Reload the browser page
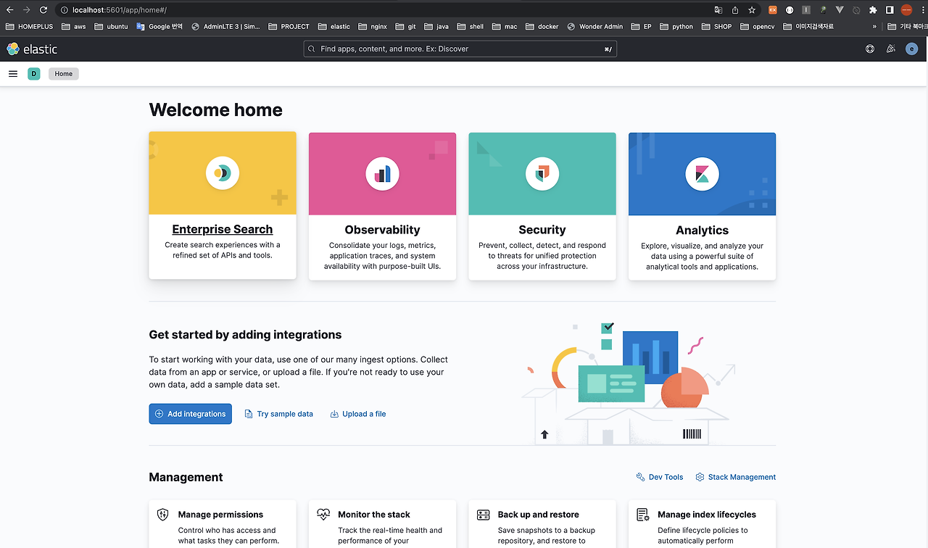 pos(43,10)
